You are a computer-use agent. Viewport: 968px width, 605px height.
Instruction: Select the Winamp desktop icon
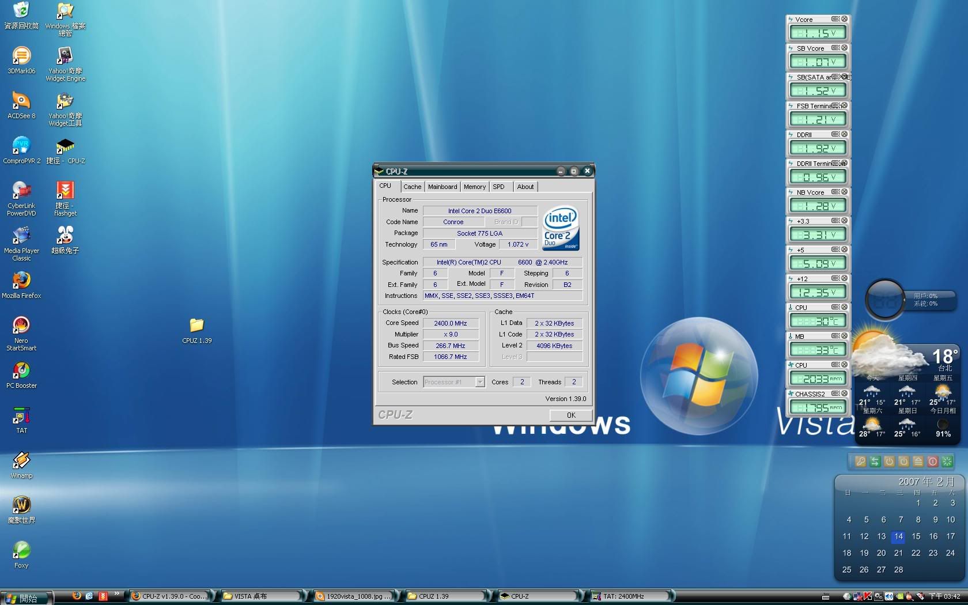pos(21,464)
